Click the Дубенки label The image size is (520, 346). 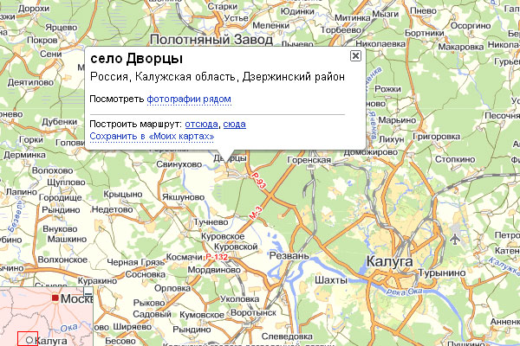(59, 122)
